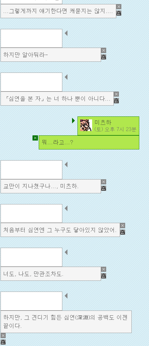Delete green '뭐...라고...?' message with X icon
This screenshot has width=149, height=346.
pyautogui.click(x=35, y=138)
